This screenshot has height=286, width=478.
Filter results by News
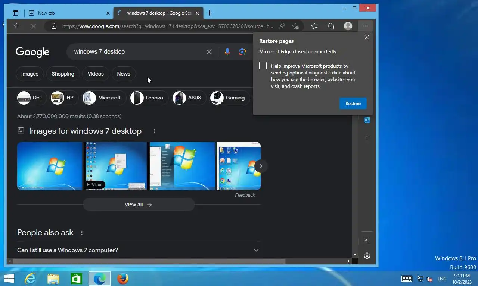coord(124,74)
